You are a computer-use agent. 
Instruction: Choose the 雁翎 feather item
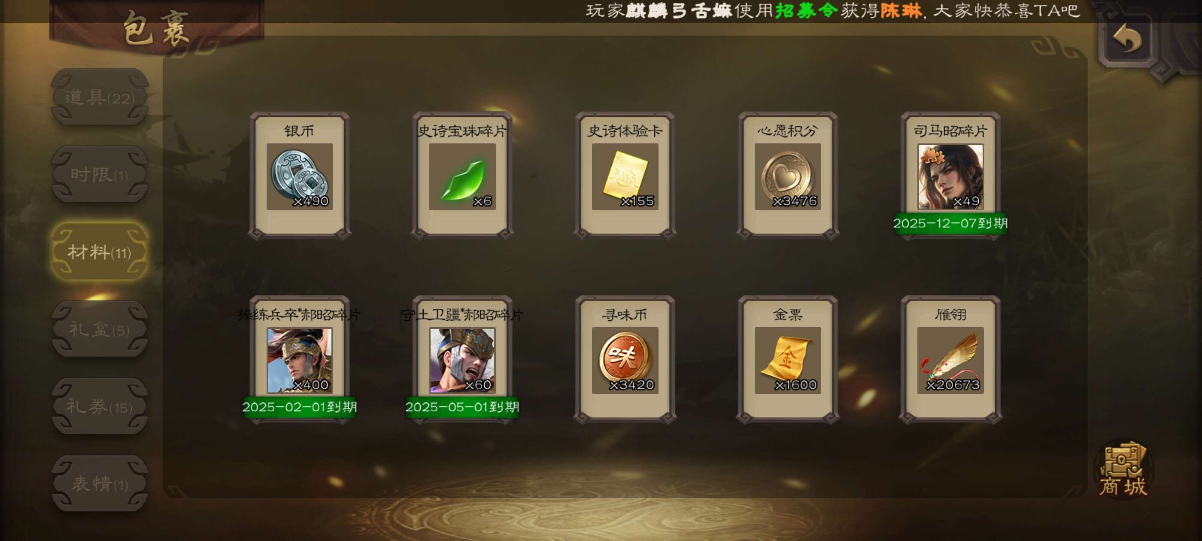(x=950, y=360)
